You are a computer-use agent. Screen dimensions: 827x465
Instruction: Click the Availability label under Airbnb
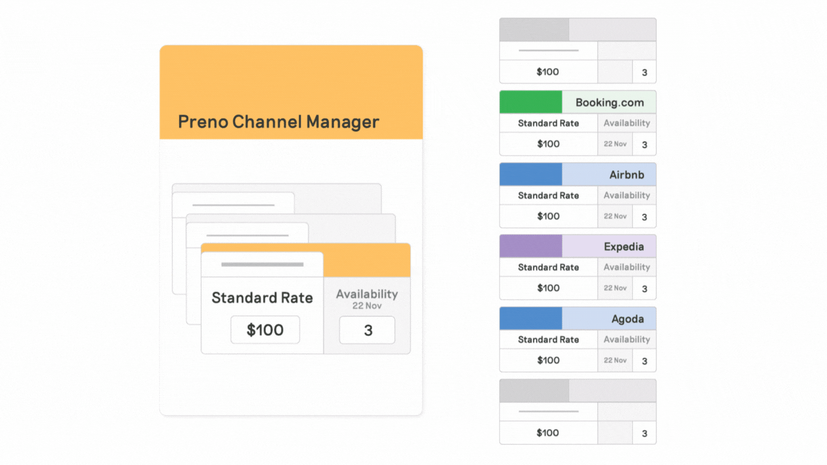pyautogui.click(x=627, y=195)
